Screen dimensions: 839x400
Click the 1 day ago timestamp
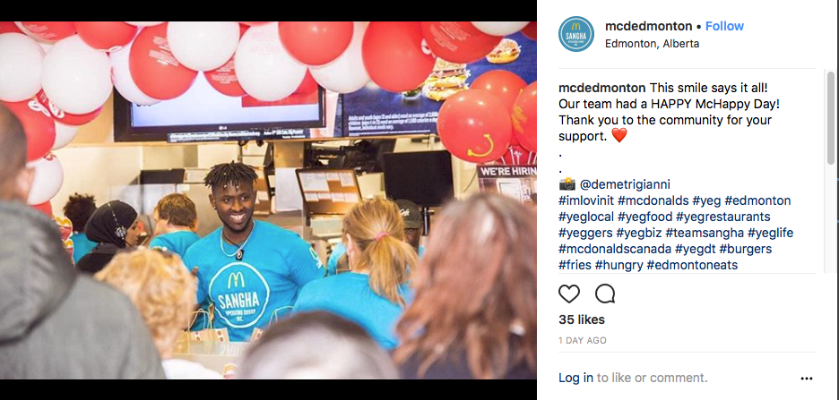tap(583, 340)
